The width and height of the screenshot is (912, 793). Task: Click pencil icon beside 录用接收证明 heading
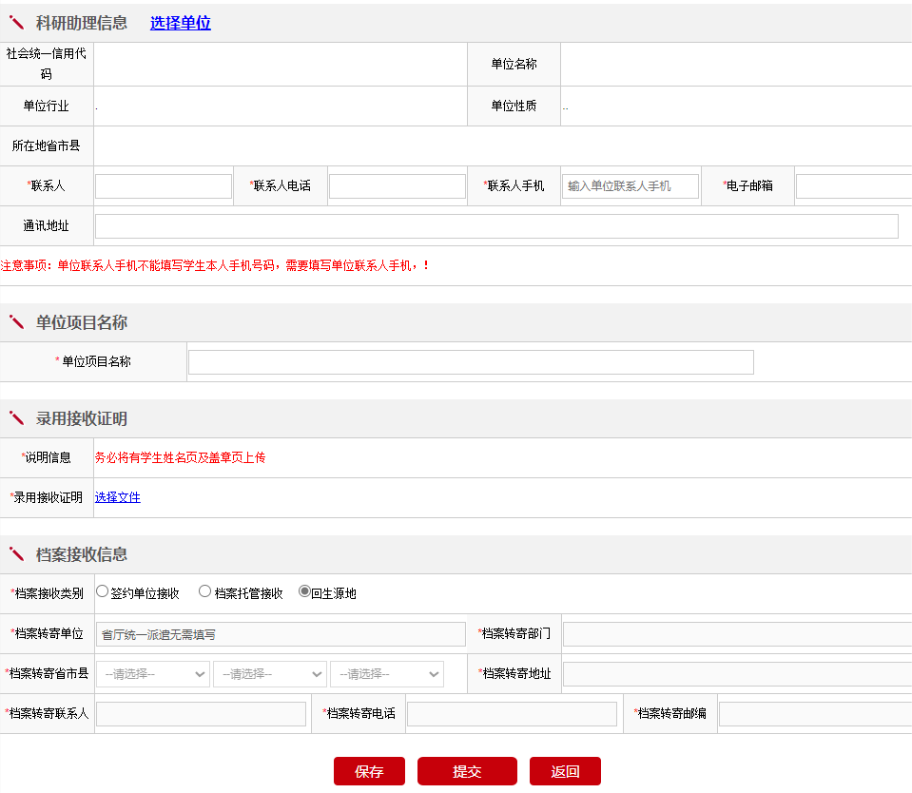click(x=16, y=418)
